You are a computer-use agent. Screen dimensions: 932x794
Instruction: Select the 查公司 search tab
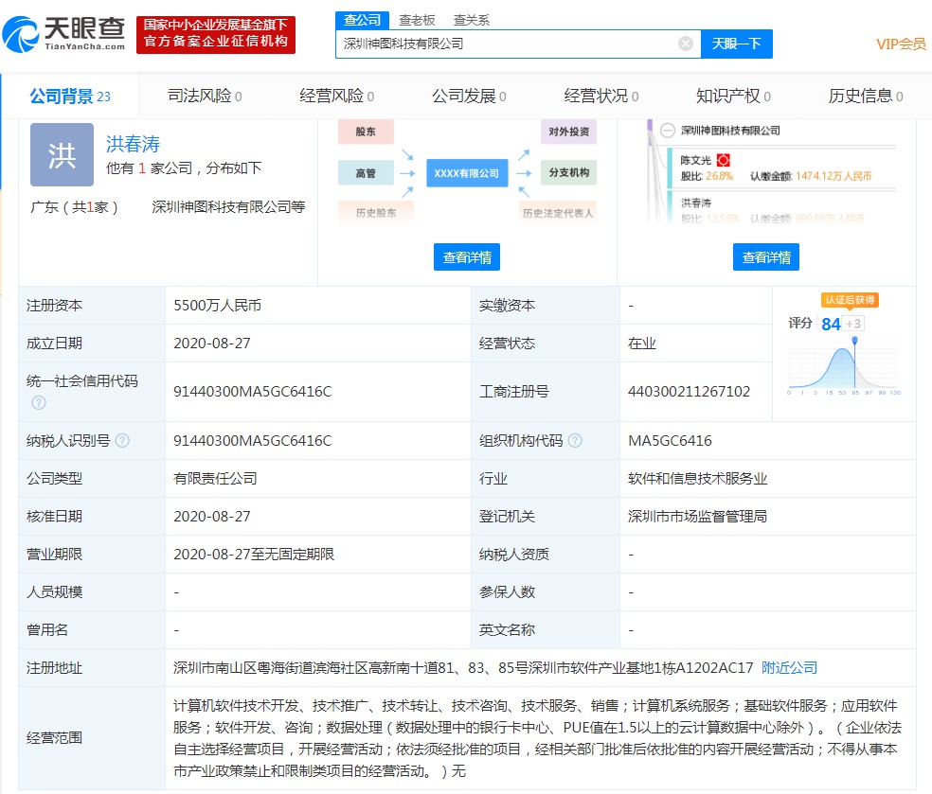(x=362, y=20)
